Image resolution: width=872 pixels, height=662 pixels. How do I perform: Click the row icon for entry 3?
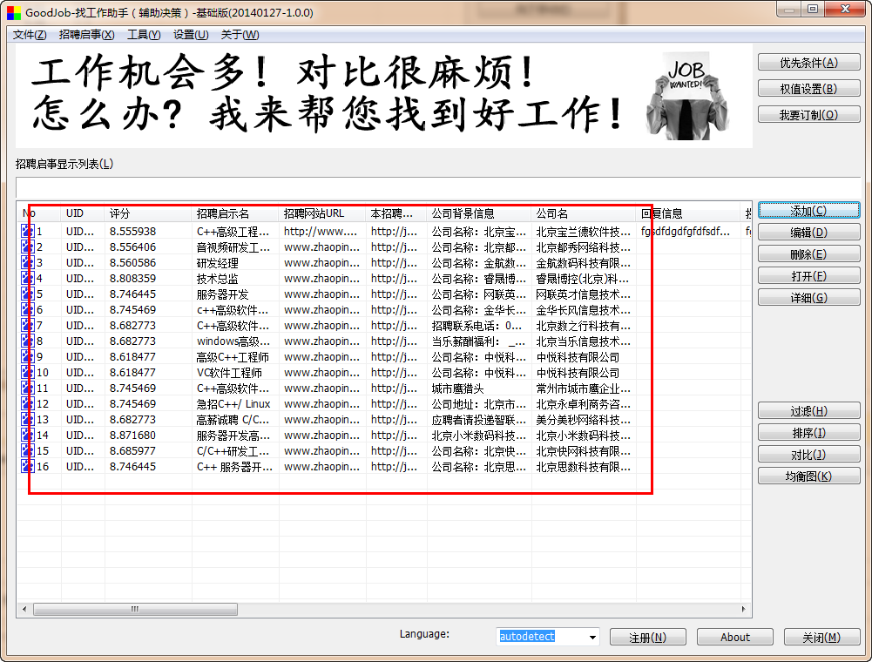pos(28,262)
